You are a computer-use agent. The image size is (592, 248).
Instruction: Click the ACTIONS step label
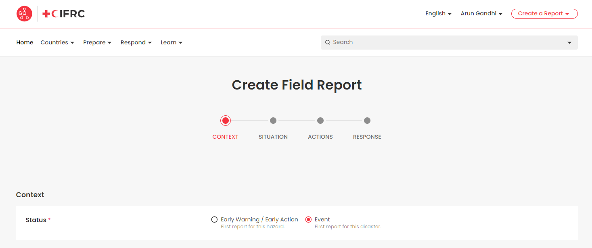point(320,137)
